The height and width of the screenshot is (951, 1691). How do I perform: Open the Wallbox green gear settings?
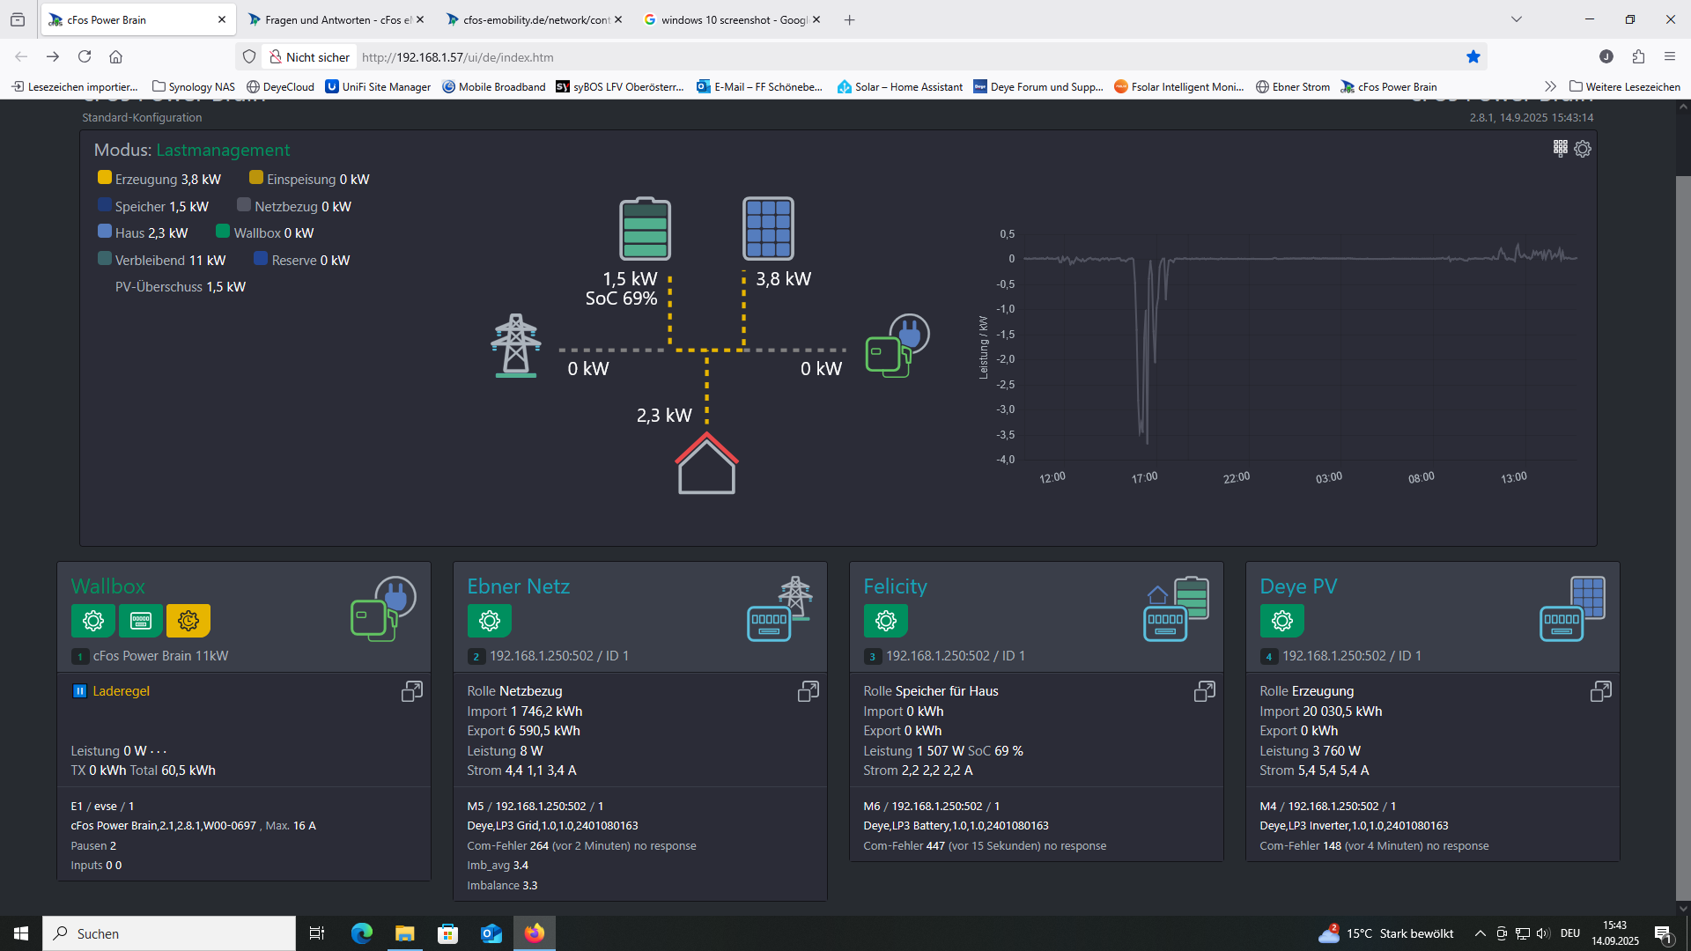(x=92, y=621)
